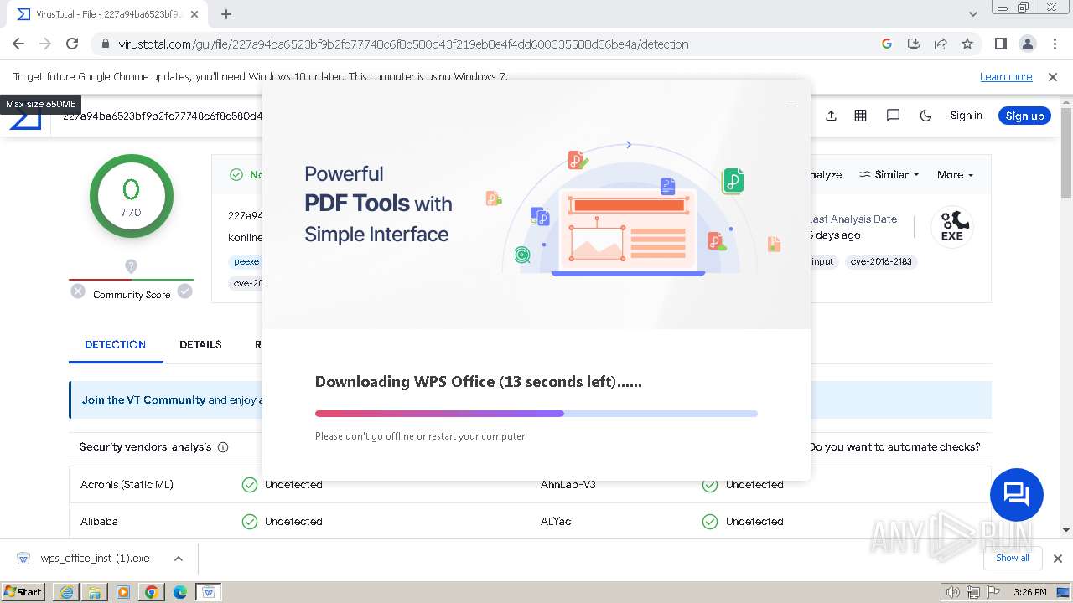Click Community Score negative vote icon
The image size is (1073, 603).
[x=78, y=291]
